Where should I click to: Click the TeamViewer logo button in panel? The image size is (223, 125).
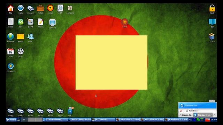[203, 115]
